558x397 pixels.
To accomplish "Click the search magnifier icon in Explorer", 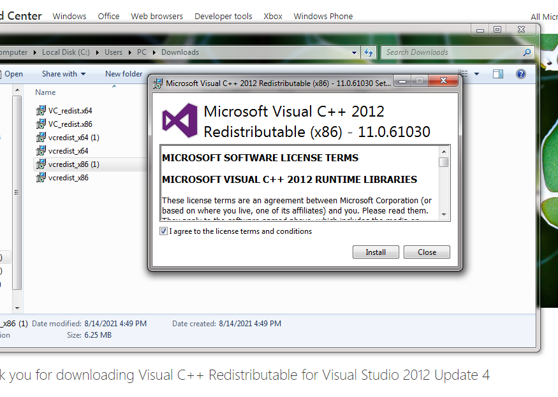I will (x=527, y=53).
